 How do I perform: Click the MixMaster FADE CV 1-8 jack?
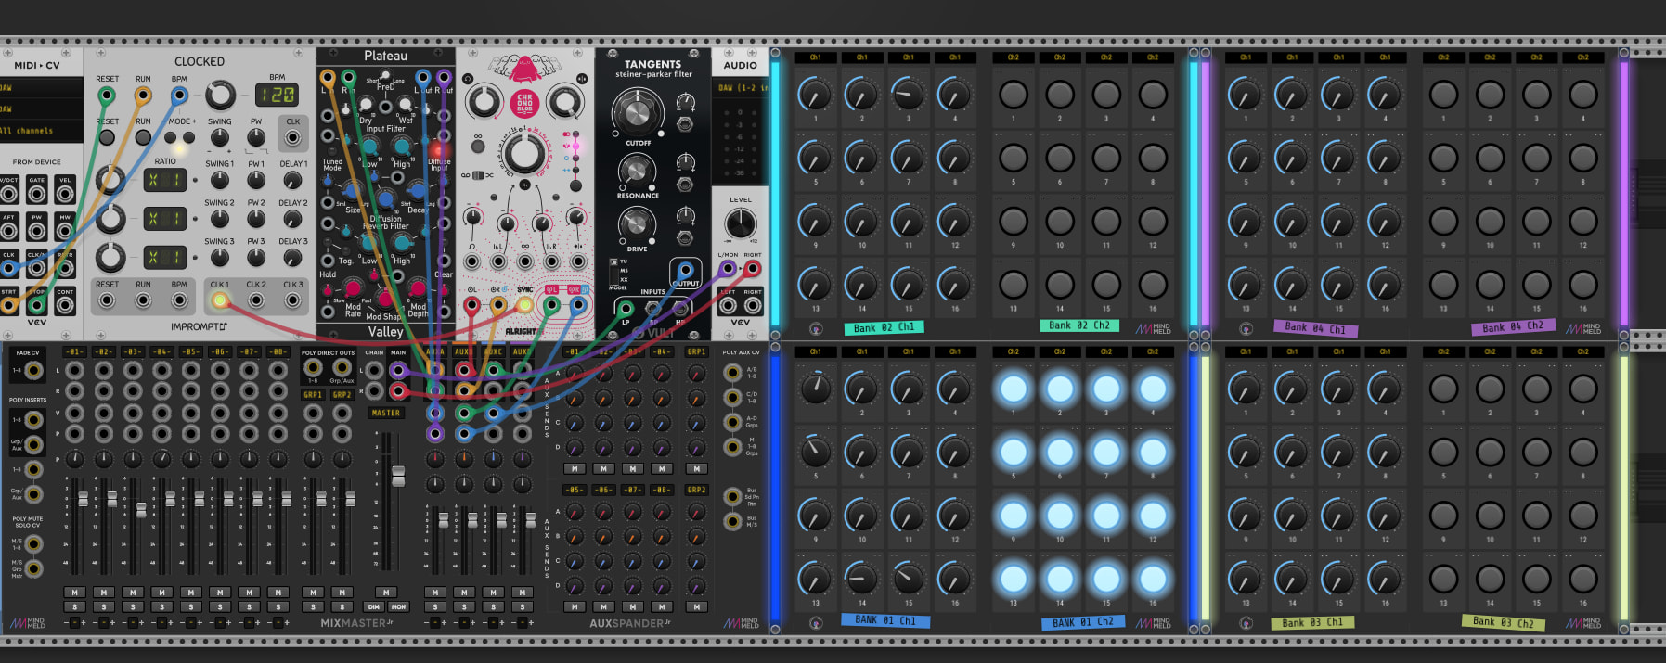click(33, 371)
